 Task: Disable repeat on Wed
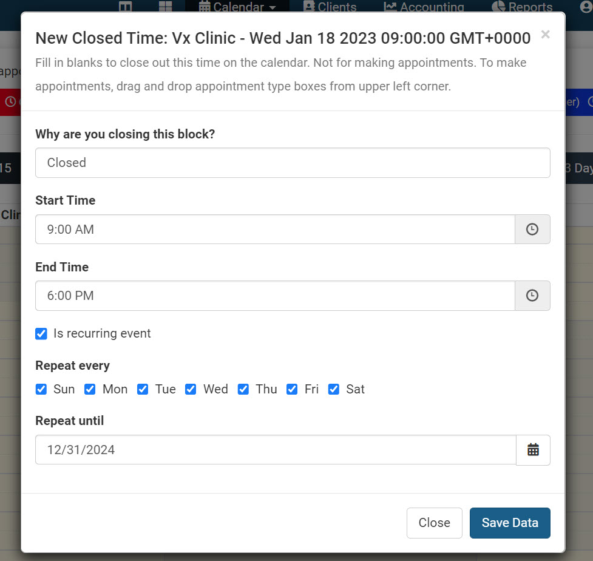pos(191,389)
